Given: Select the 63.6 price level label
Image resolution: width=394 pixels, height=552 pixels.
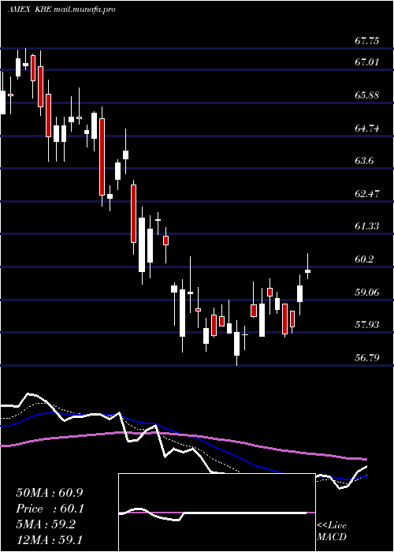Looking at the screenshot, I should click(x=364, y=161).
